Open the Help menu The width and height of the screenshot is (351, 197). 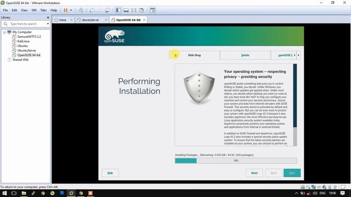click(54, 10)
